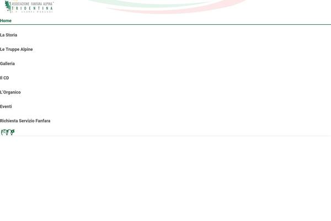Open the La Storia page
Image resolution: width=331 pixels, height=221 pixels.
(8, 35)
